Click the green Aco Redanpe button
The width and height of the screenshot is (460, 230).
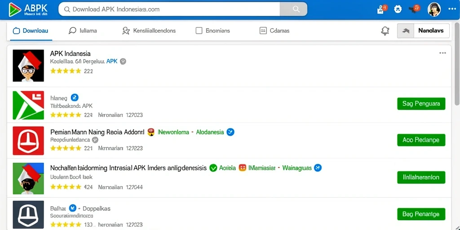[421, 140]
